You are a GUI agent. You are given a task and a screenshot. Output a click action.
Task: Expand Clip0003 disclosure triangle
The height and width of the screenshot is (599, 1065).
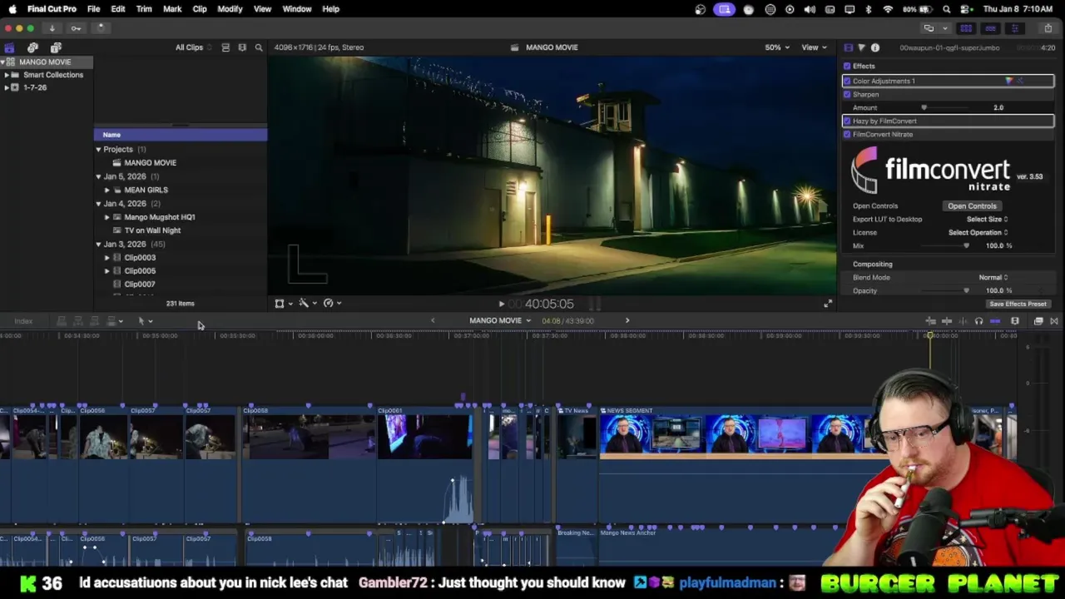click(x=106, y=258)
